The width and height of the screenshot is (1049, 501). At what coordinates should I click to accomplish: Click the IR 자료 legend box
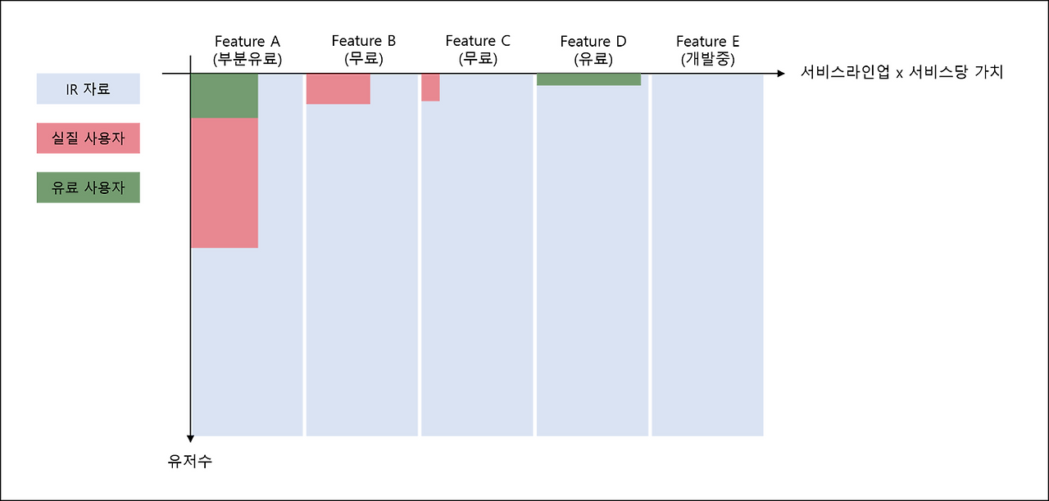click(88, 88)
